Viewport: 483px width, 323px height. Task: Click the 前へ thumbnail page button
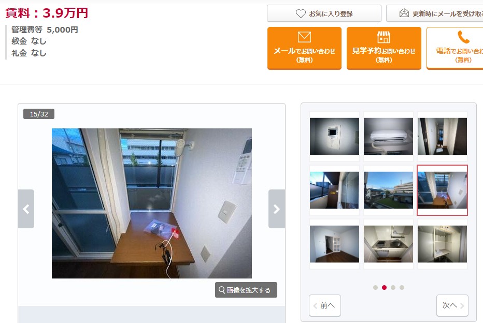coord(325,305)
